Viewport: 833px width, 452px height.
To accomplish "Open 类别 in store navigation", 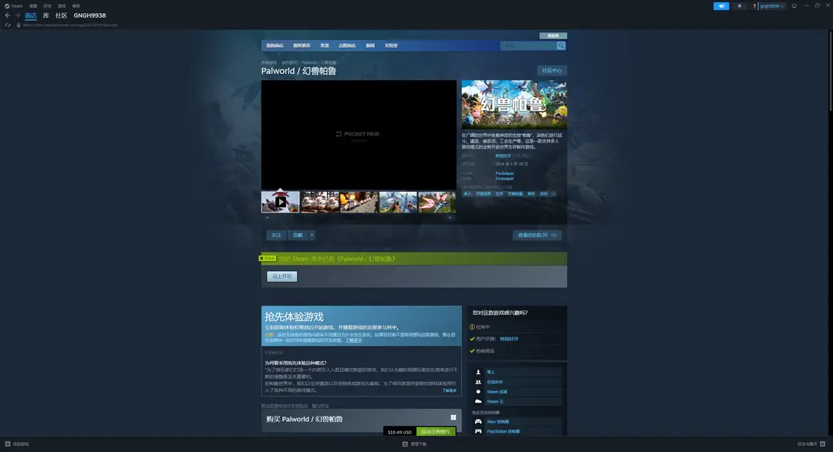I will point(325,45).
